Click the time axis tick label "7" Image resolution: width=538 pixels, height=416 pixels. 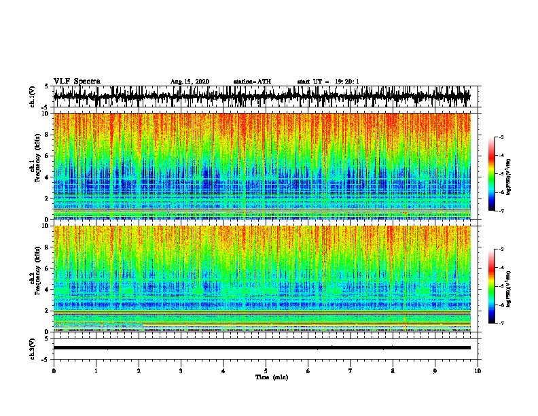pyautogui.click(x=351, y=371)
